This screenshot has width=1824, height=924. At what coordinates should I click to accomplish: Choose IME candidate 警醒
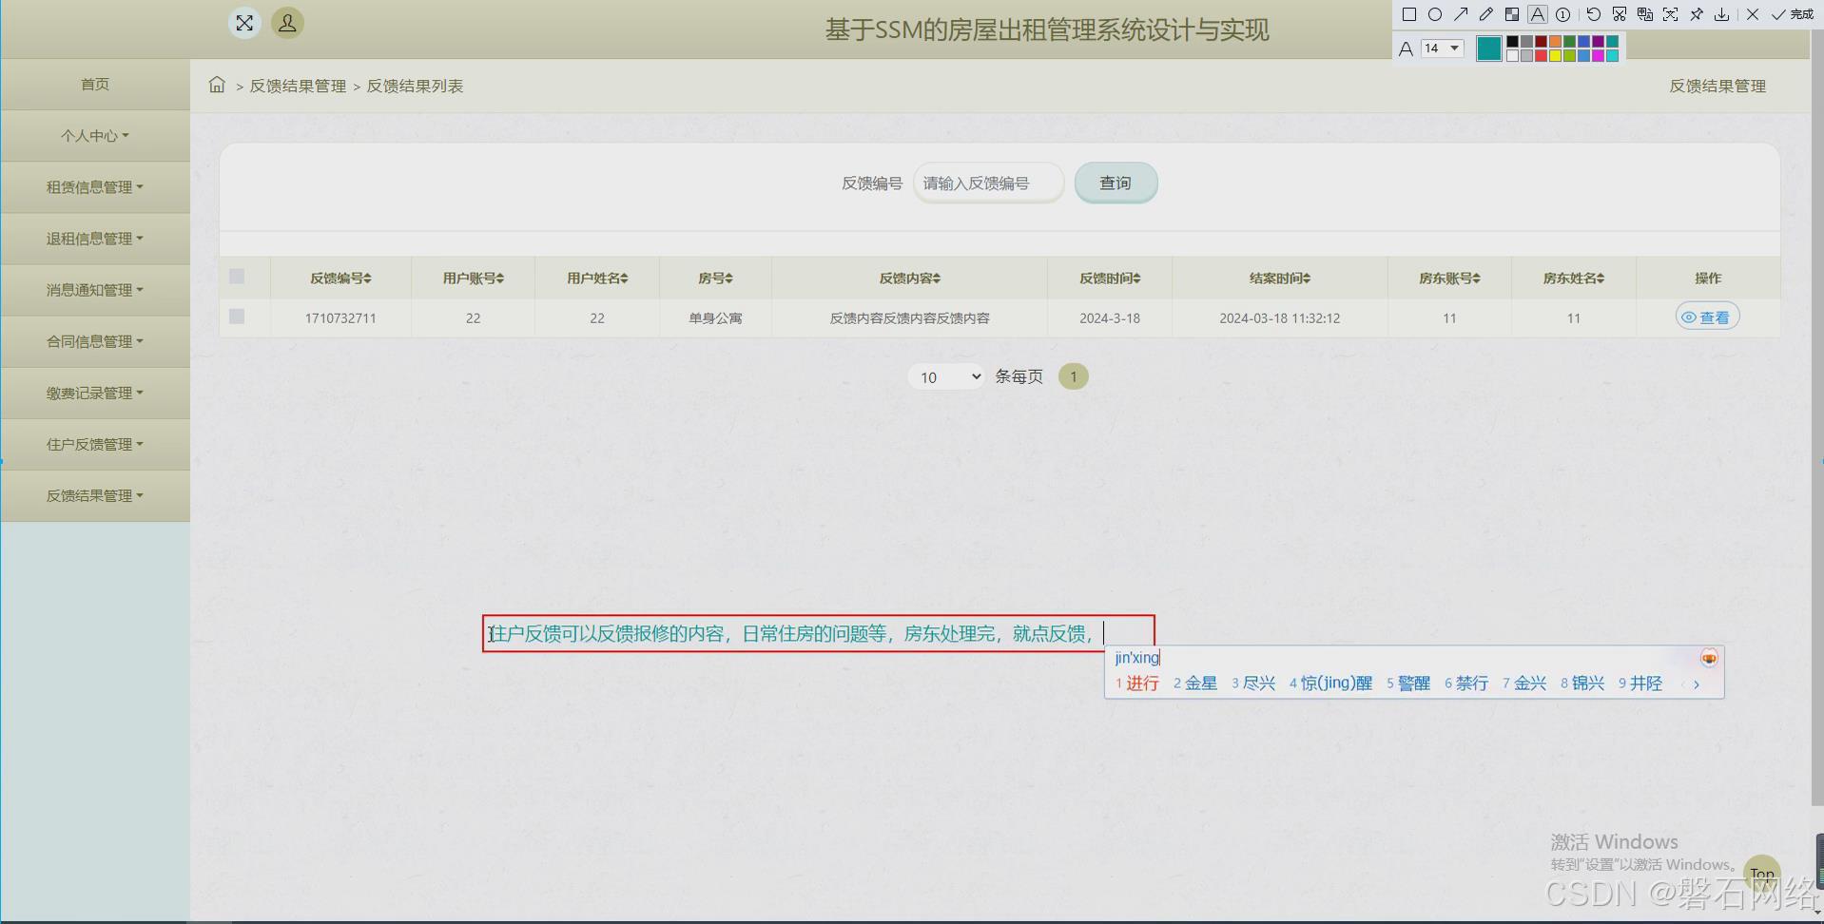click(1408, 683)
